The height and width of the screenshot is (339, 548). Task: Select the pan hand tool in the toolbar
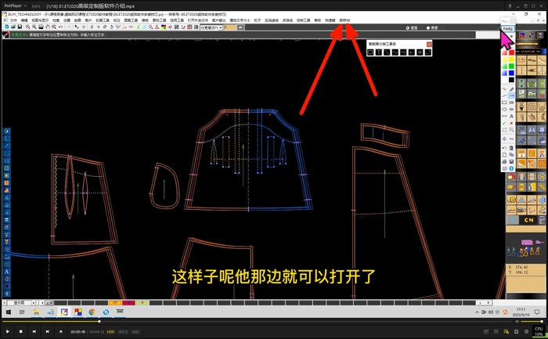click(x=48, y=27)
